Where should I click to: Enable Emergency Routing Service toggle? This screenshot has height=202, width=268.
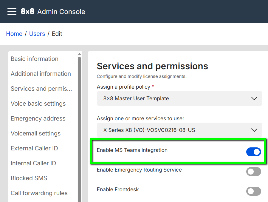[x=253, y=172]
